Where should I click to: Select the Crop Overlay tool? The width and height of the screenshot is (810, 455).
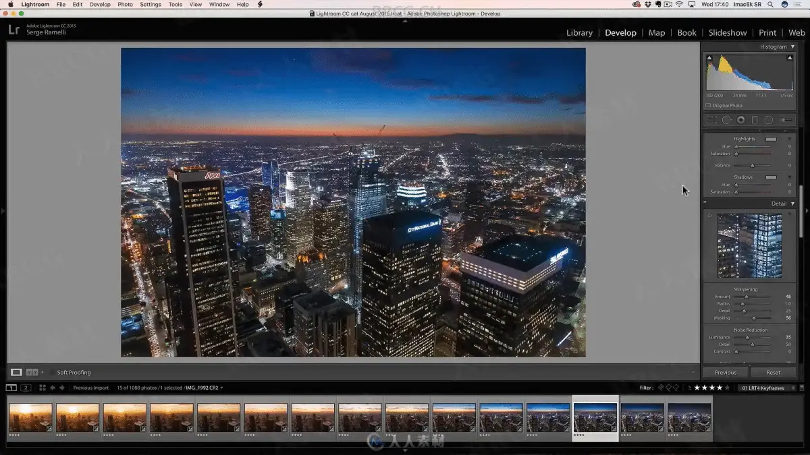711,120
